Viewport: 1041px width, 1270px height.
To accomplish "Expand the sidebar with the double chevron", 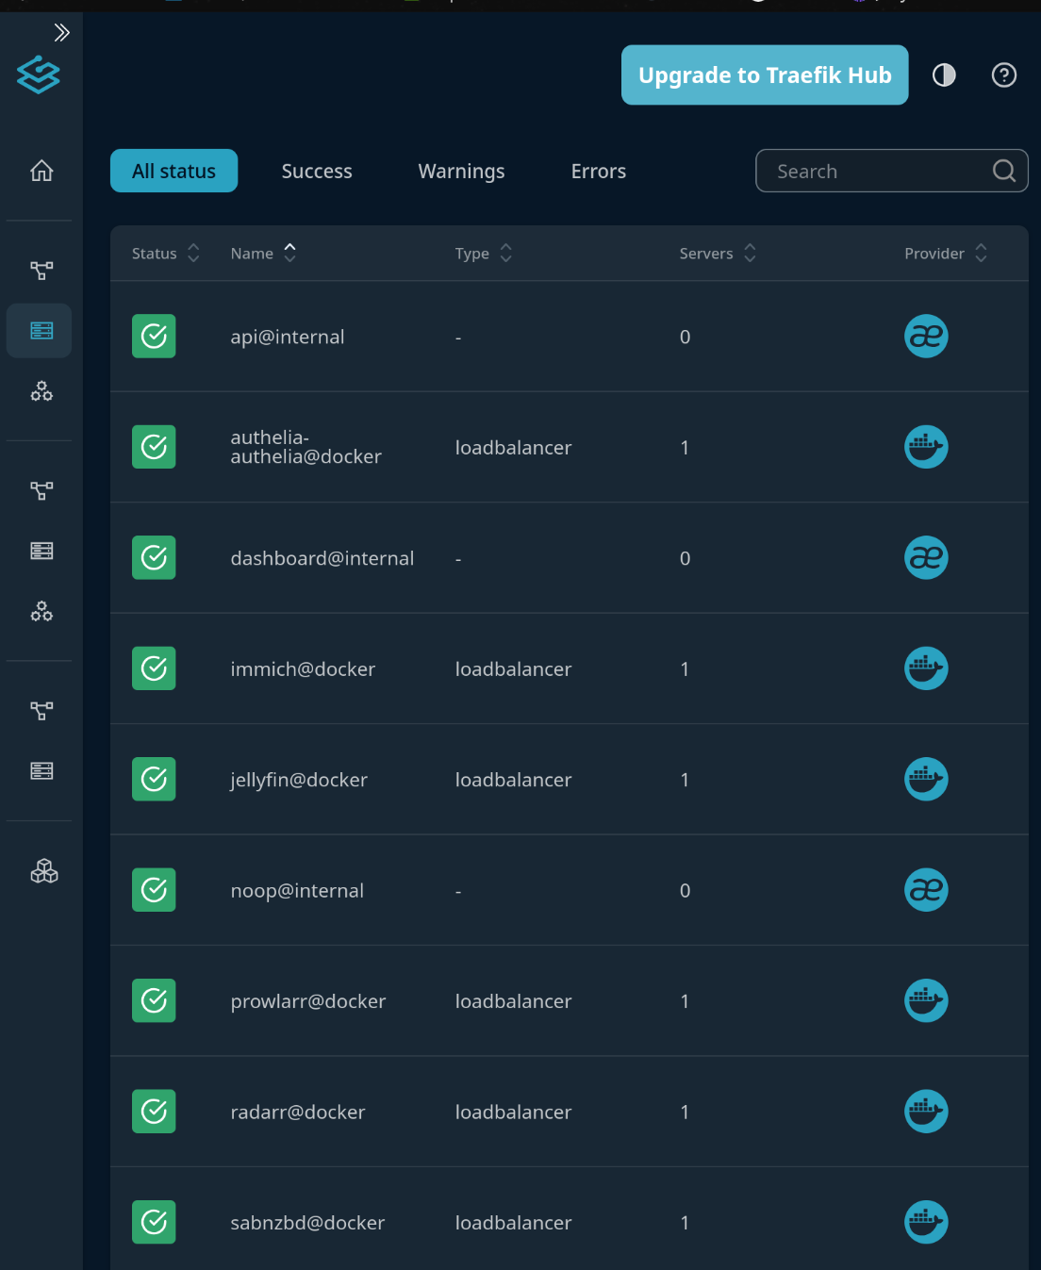I will click(61, 33).
